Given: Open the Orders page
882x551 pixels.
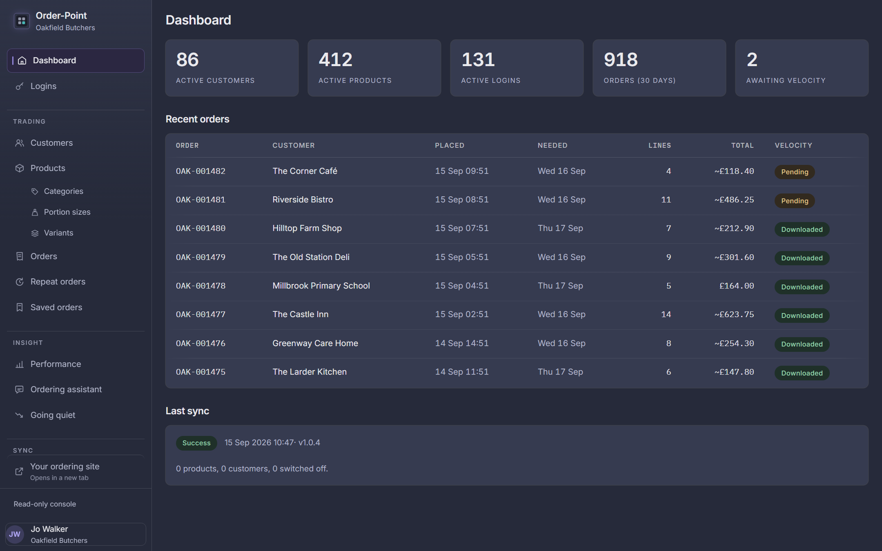Looking at the screenshot, I should point(76,256).
